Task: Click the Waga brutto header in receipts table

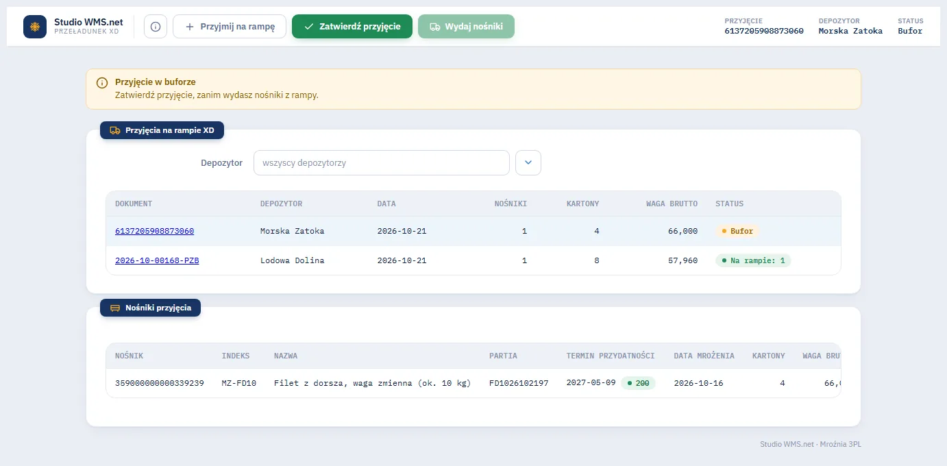Action: tap(672, 204)
